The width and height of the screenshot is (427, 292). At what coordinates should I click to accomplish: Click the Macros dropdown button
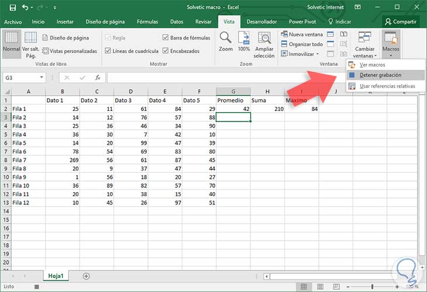pyautogui.click(x=391, y=44)
